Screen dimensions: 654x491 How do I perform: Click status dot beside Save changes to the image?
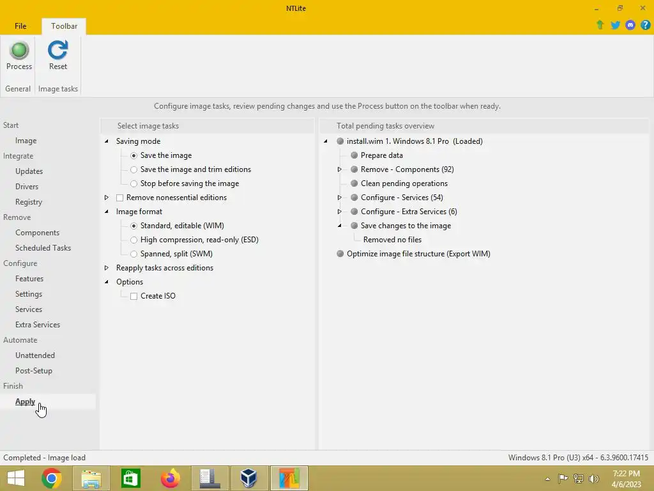pos(354,226)
